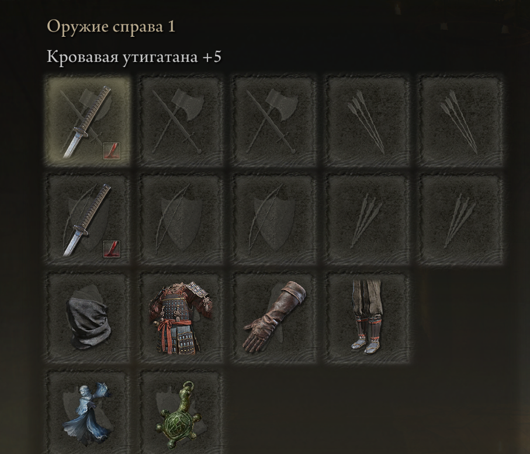The height and width of the screenshot is (454, 530).
Task: Click the red blood affinity badge on right-hand katana
Action: pyautogui.click(x=112, y=151)
